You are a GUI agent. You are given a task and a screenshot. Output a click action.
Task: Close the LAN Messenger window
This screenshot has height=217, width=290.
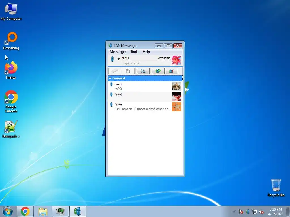tap(178, 45)
